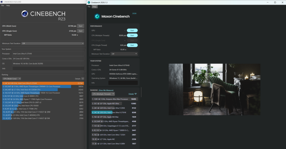Open the Details link in Cinebench 2026 ranking
Viewport: 286px width, 149px height.
pos(131,94)
